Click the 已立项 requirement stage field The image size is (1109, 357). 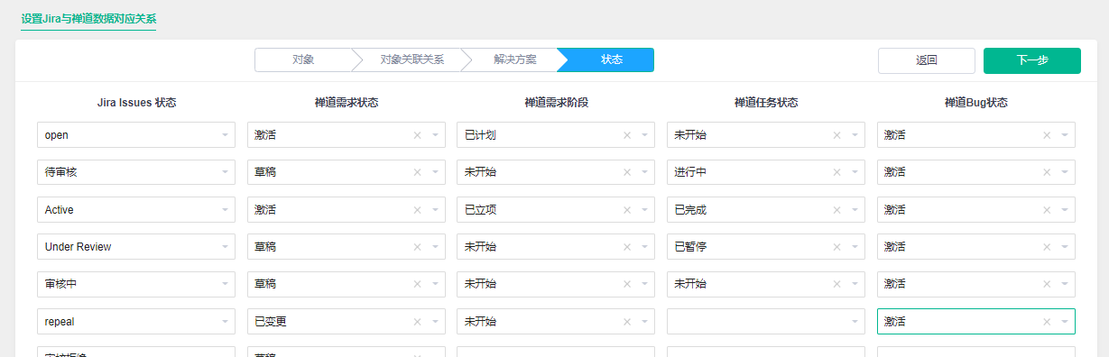556,210
